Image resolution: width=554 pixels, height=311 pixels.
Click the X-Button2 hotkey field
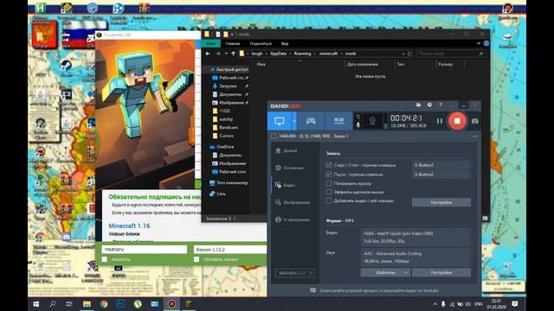(441, 175)
